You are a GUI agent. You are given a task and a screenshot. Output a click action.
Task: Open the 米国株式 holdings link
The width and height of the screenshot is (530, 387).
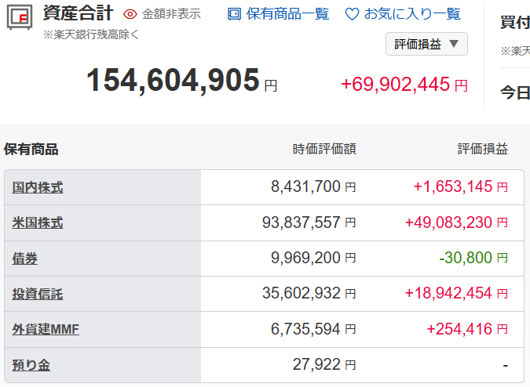click(x=38, y=223)
